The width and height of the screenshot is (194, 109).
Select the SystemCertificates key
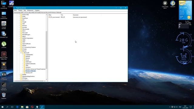[30, 64]
